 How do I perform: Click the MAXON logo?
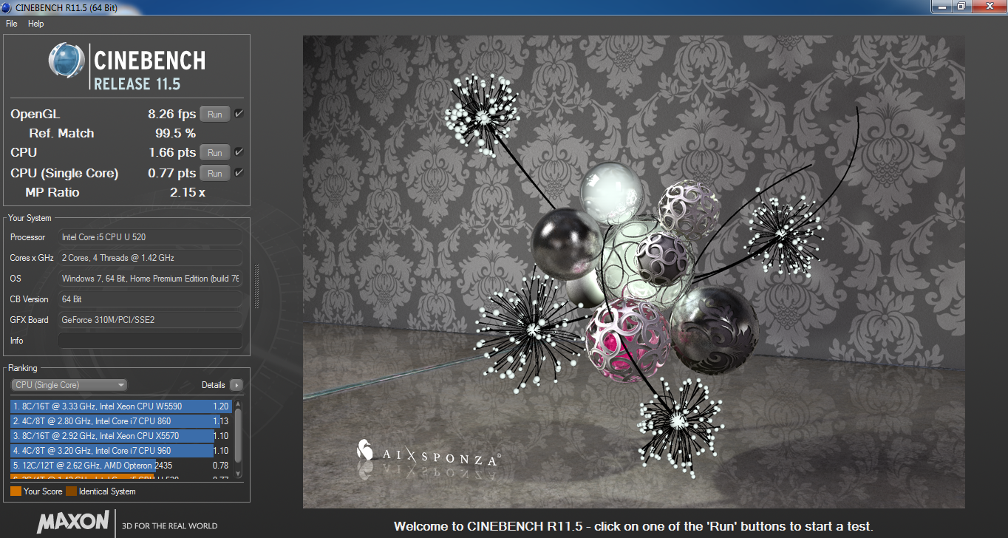pyautogui.click(x=73, y=521)
